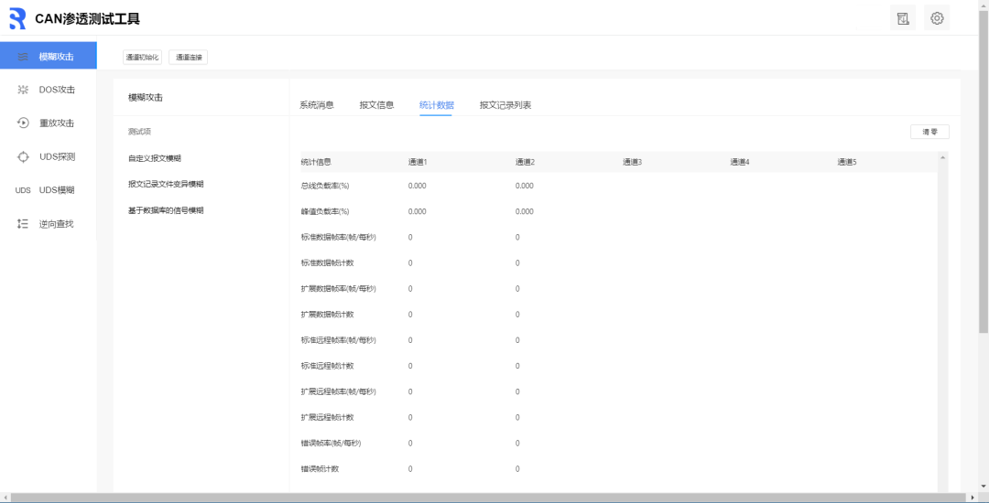Click the reverse lookup (逆向查找) icon
Screen dimensions: 989x503
23,223
